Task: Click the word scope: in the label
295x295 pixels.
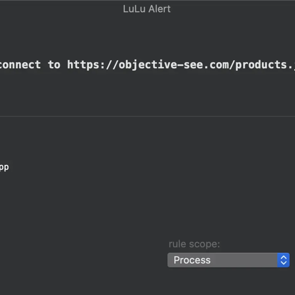Action: coord(205,244)
